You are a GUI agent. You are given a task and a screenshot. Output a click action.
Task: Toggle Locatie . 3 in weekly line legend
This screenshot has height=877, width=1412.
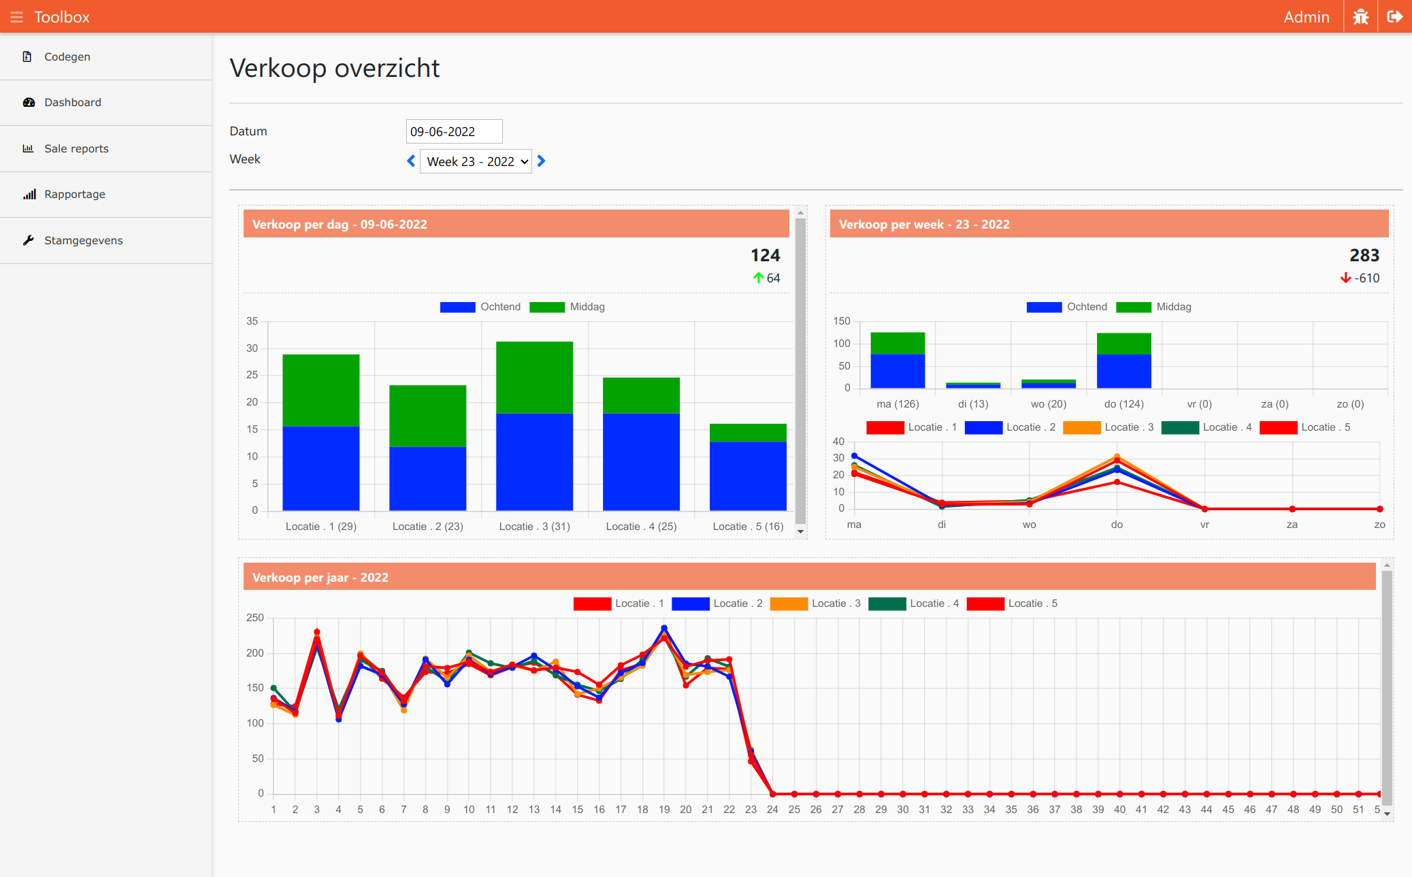click(1109, 427)
